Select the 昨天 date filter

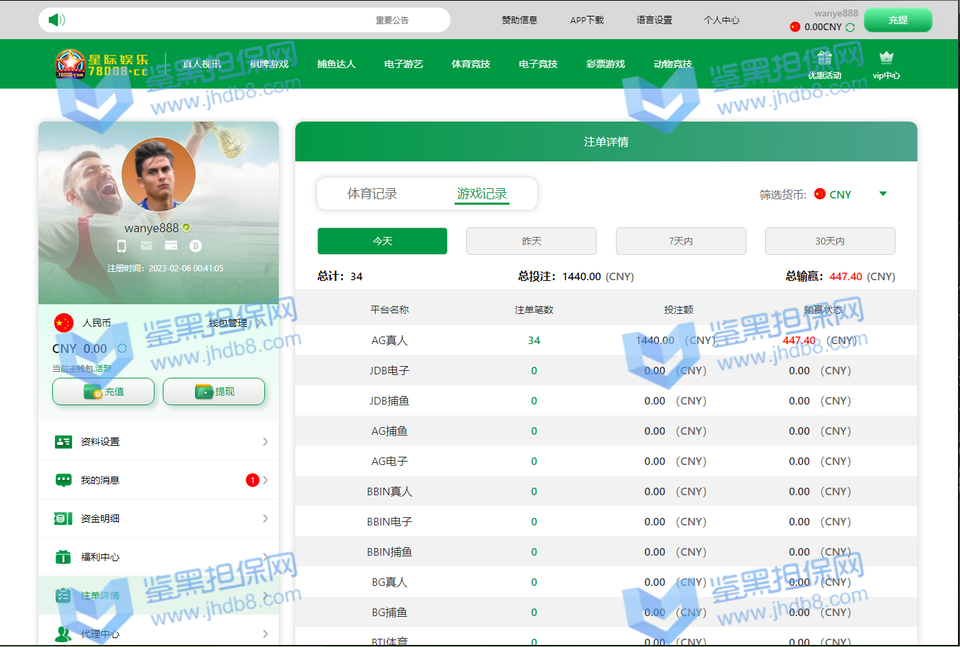[x=531, y=241]
